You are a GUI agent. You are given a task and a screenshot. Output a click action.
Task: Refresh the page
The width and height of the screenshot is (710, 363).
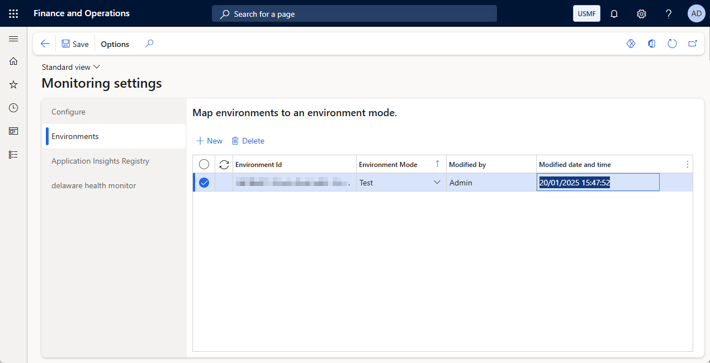click(x=672, y=44)
